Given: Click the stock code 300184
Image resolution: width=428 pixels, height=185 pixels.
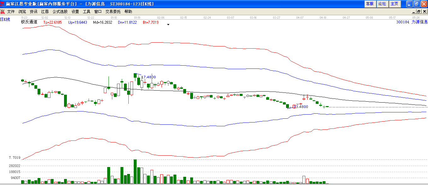Looking at the screenshot, I should click(403, 22).
